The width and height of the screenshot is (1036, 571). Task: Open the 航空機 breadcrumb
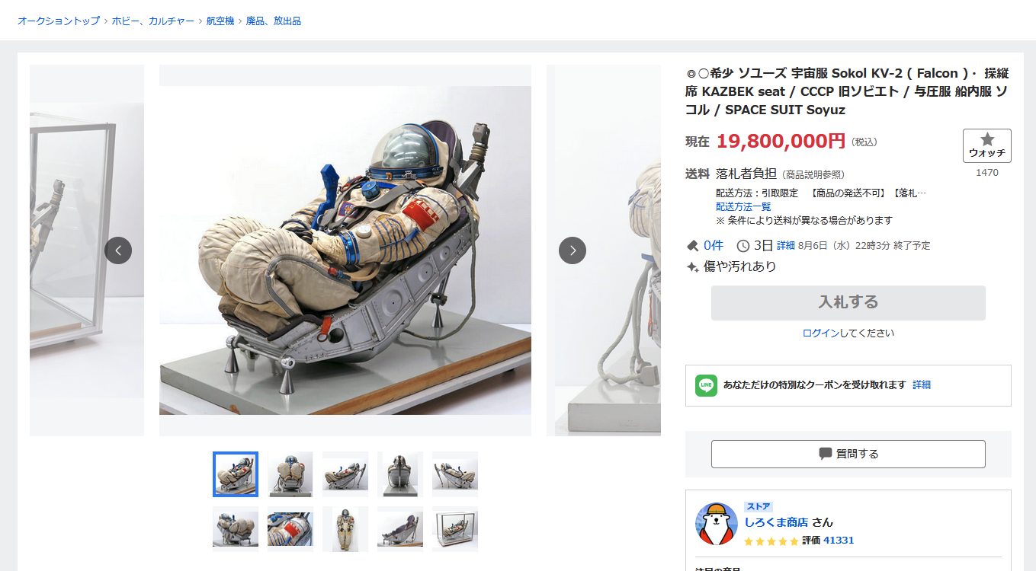pos(220,21)
